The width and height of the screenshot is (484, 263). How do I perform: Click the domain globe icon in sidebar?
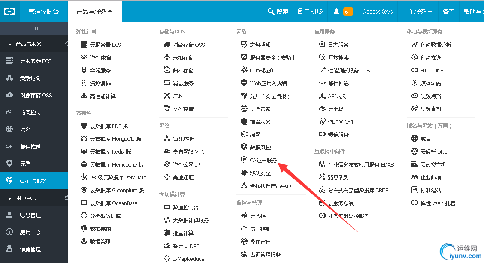[x=9, y=129]
